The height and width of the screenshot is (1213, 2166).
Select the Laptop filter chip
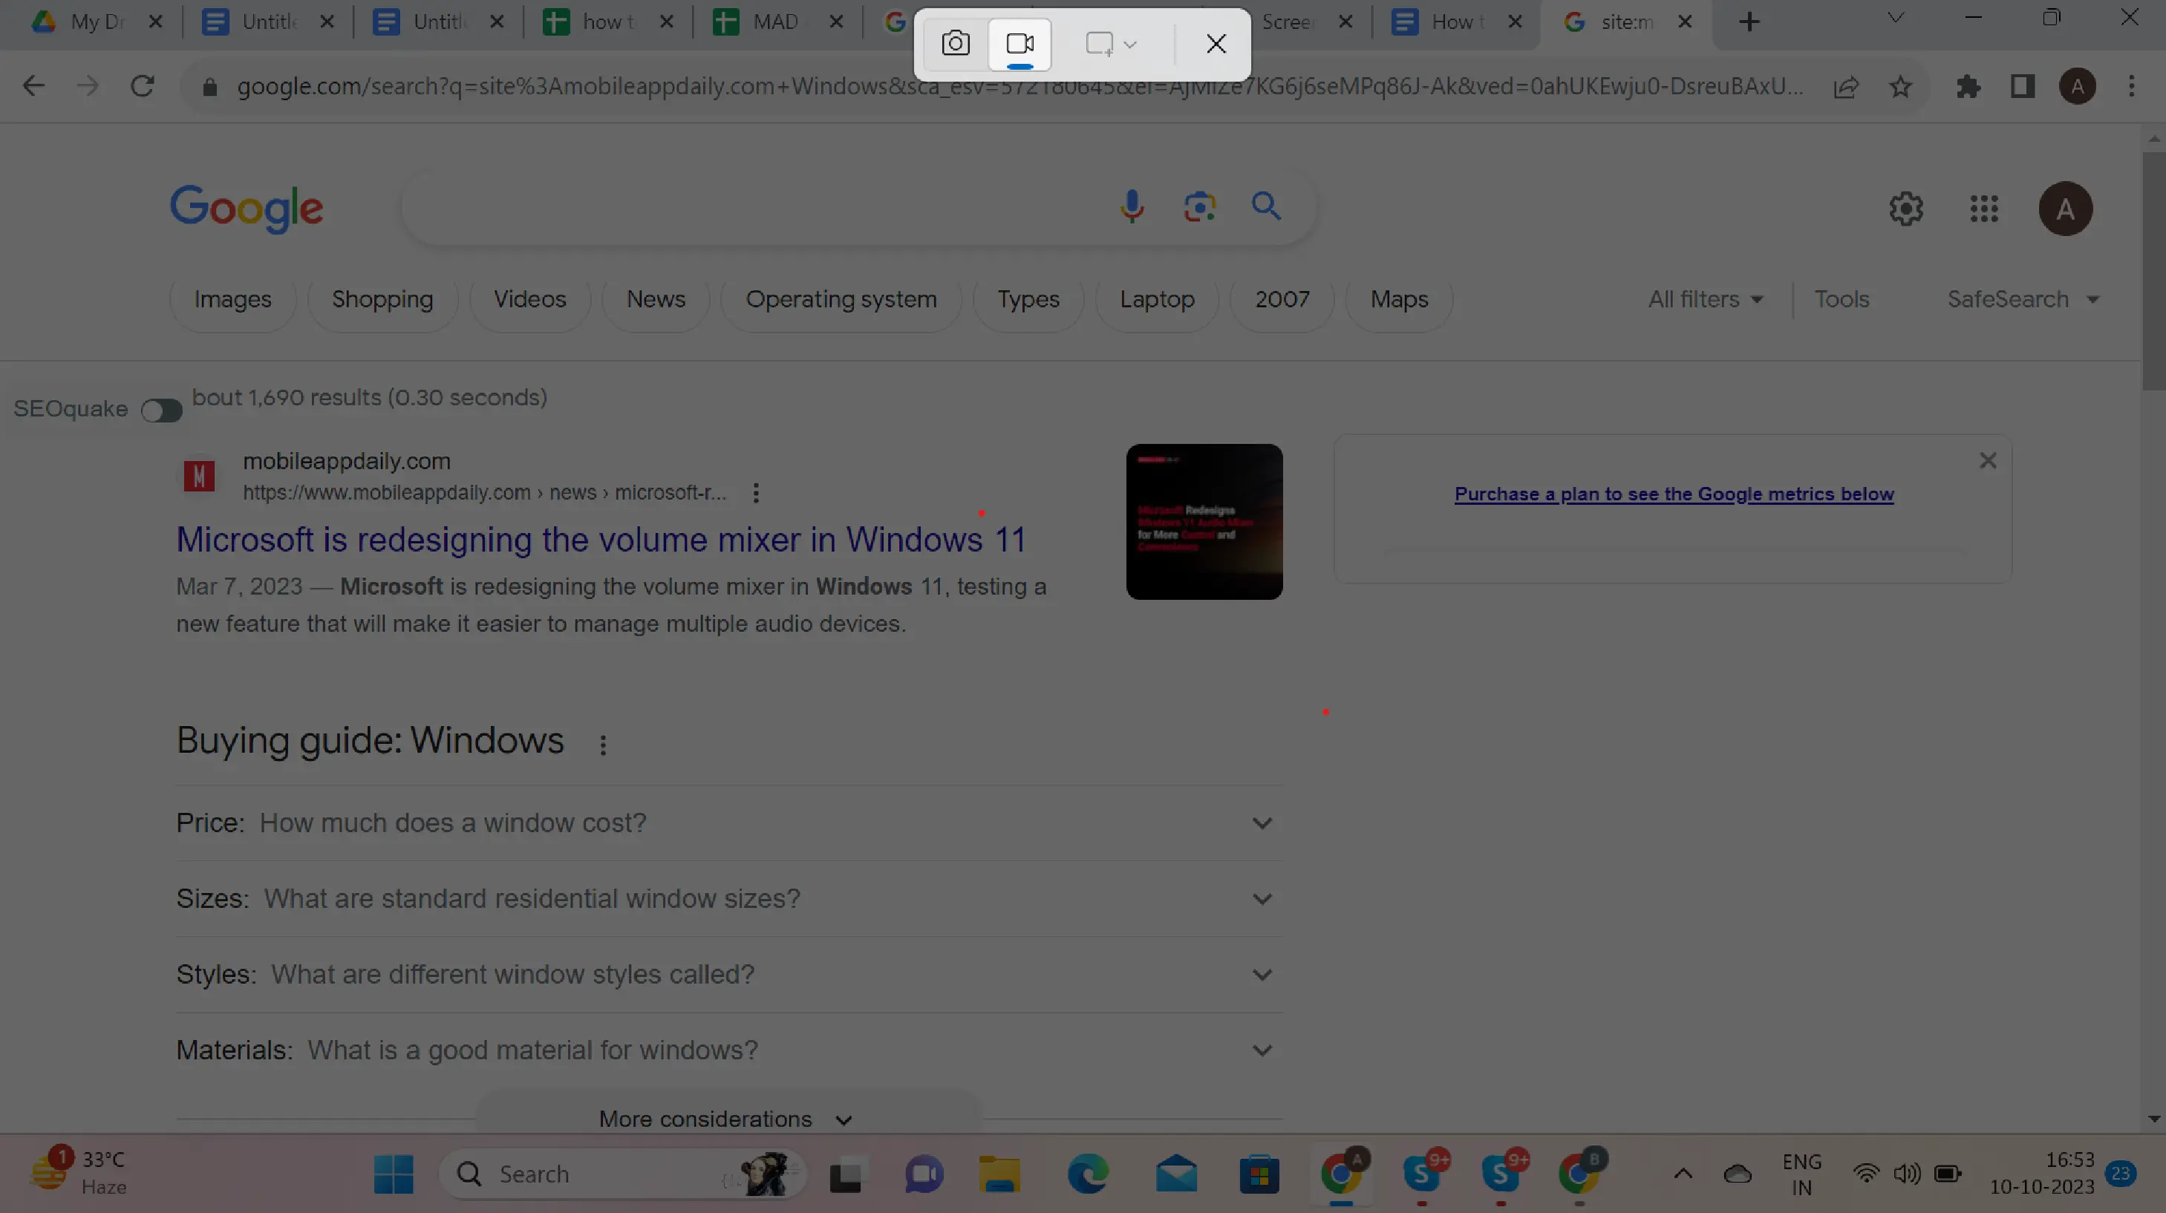coord(1157,299)
